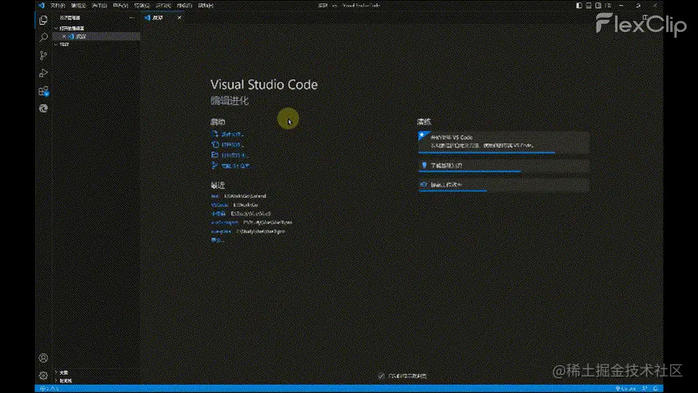The width and height of the screenshot is (698, 393).
Task: Toggle secondary sidebar layout icon in title bar
Action: (x=598, y=6)
